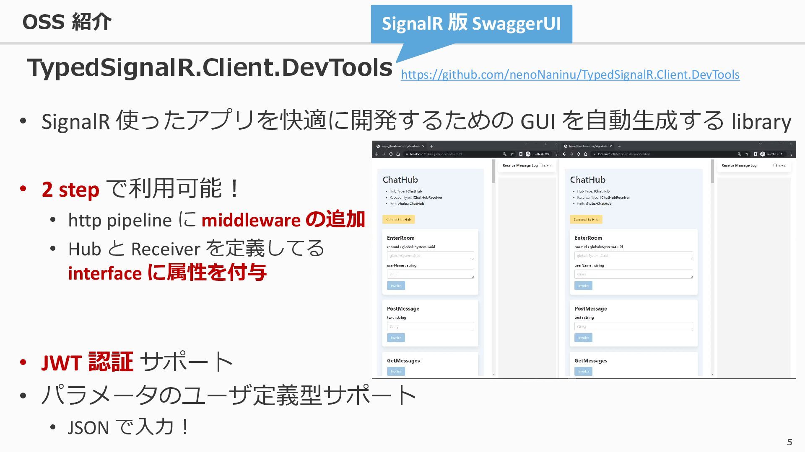Toggle the indent checkbox in the right message log
Image resolution: width=805 pixels, height=452 pixels.
(x=775, y=165)
